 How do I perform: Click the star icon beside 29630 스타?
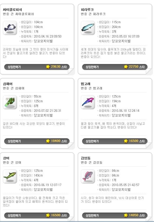pos(48,67)
